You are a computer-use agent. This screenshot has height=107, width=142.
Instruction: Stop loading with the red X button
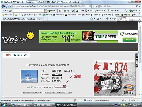pyautogui.click(x=97, y=6)
